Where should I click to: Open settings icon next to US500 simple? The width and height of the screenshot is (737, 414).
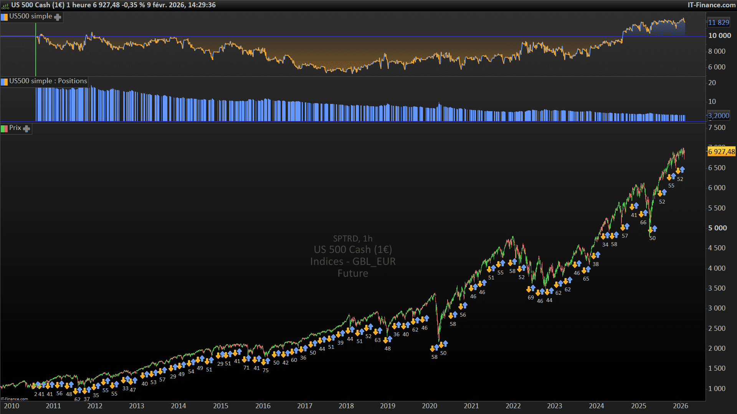click(58, 17)
